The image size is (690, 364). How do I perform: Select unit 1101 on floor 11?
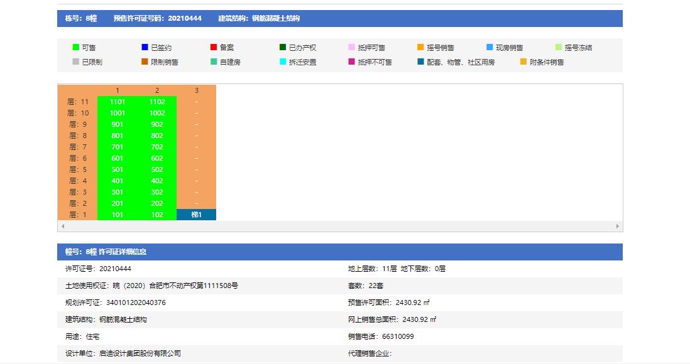[118, 100]
